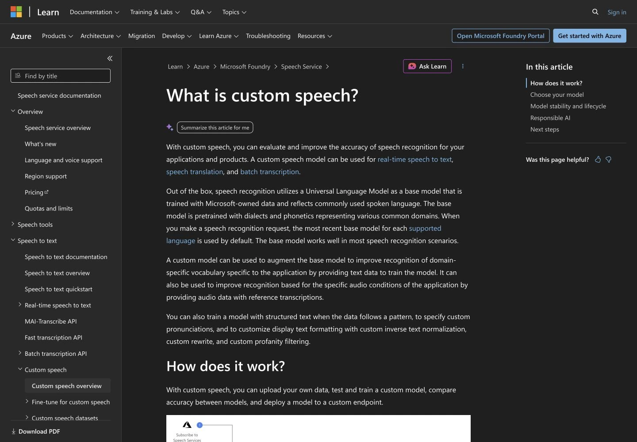Click the thumbs down not helpful icon

609,160
